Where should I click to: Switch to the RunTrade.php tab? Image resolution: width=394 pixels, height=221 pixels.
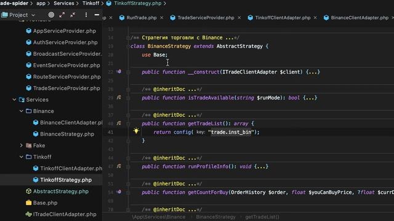click(142, 18)
